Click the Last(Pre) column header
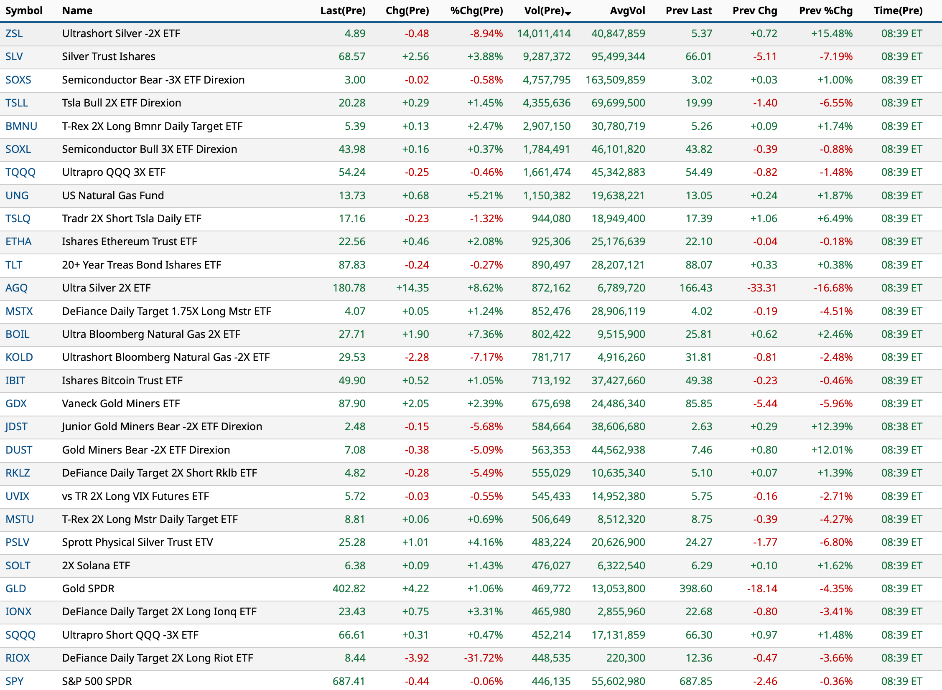Screen dimensions: 942x690 coord(343,11)
